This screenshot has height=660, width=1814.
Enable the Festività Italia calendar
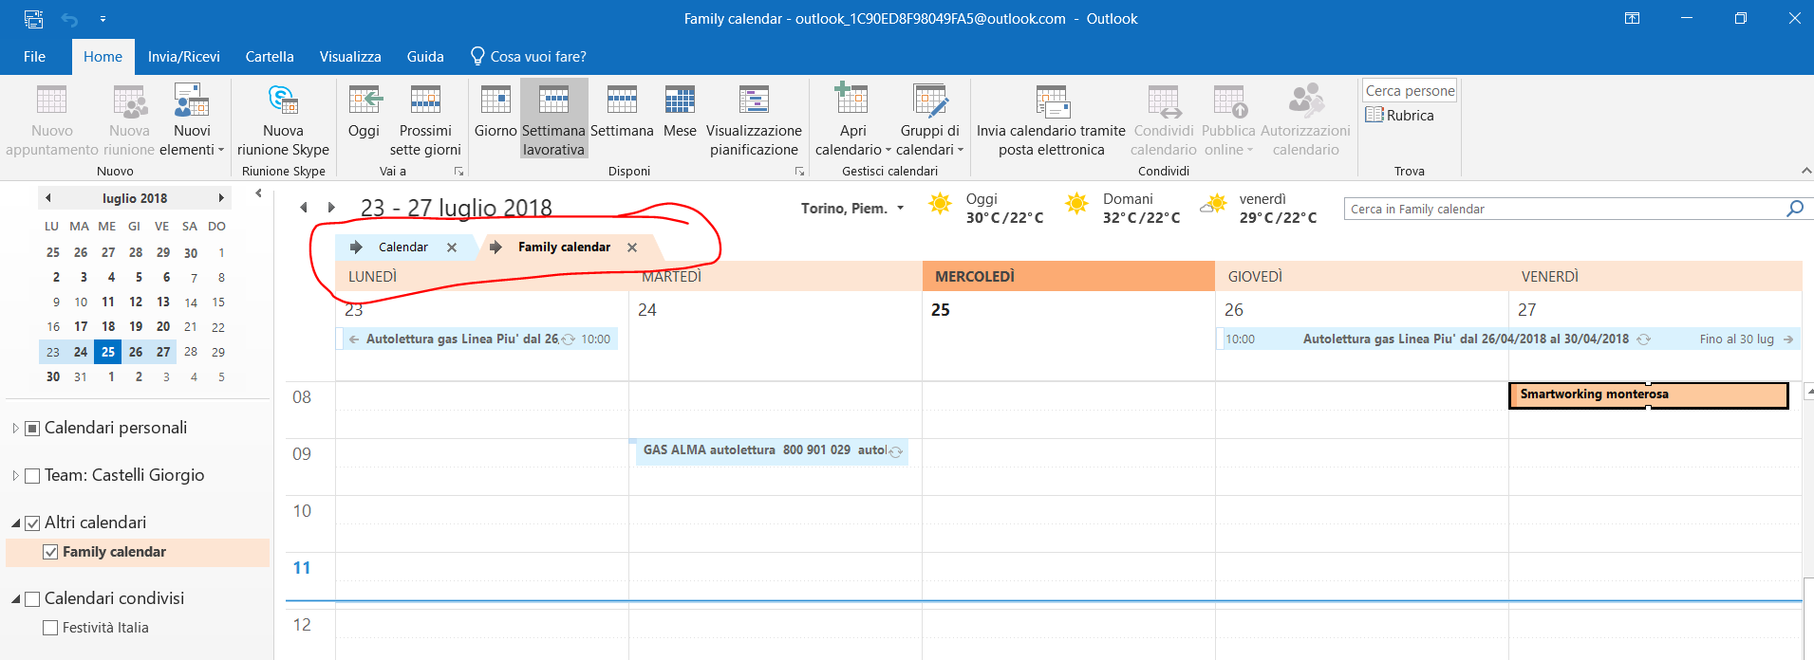(51, 628)
